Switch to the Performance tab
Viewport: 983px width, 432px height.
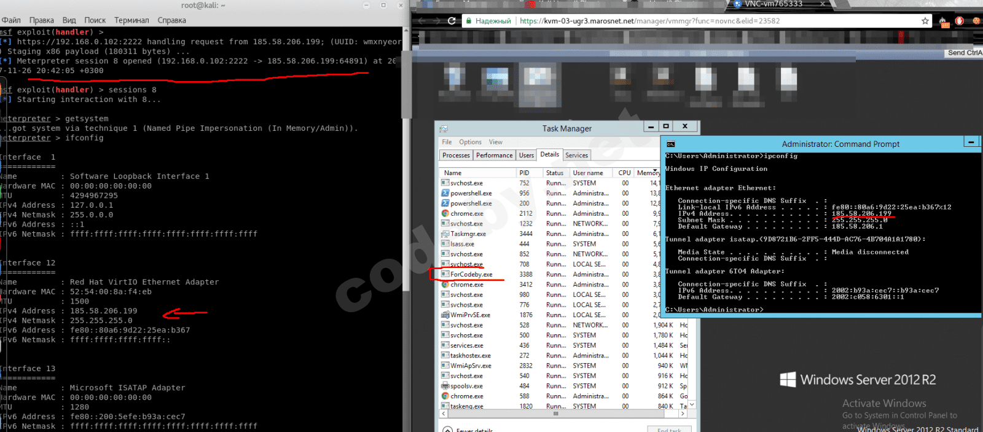point(495,155)
